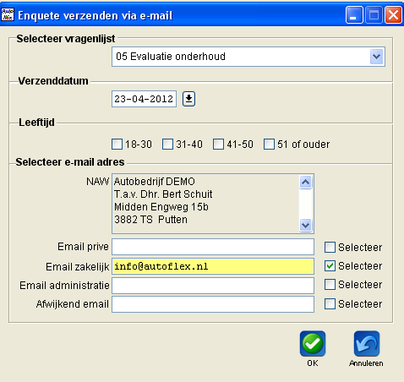Check Selecteer next to Afwijkend email
This screenshot has height=382, width=404.
[x=330, y=304]
